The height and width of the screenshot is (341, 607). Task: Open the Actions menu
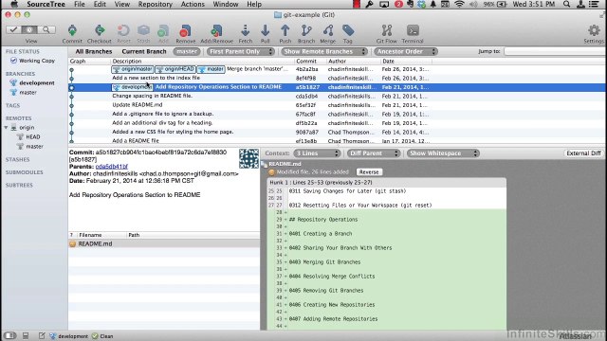(193, 4)
